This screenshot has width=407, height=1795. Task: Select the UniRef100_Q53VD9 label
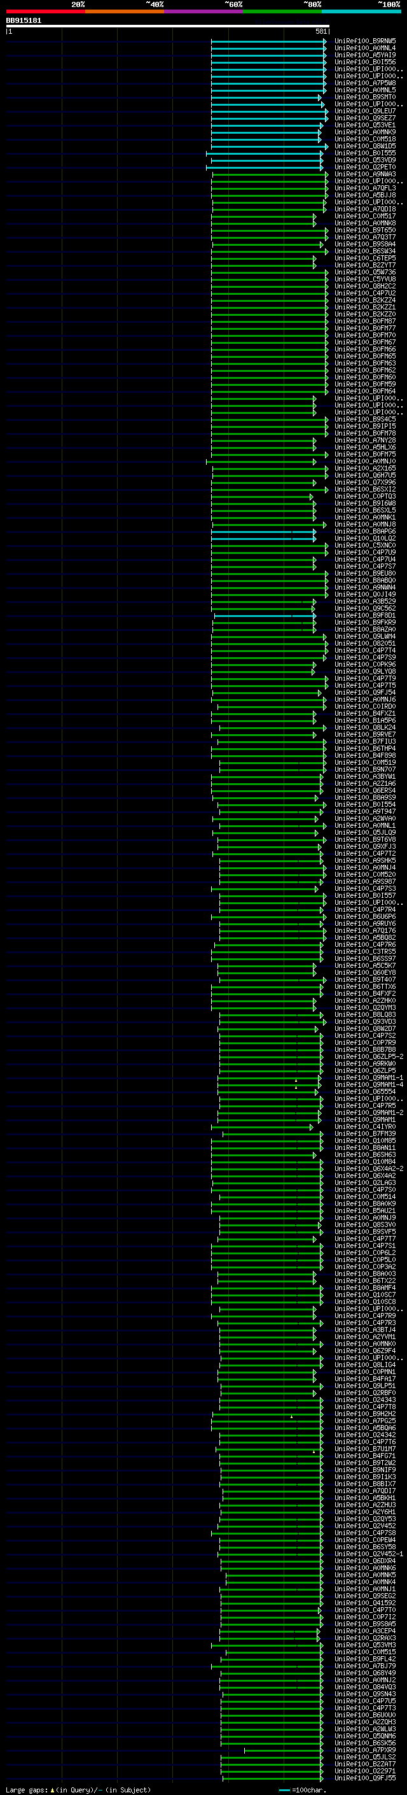click(x=365, y=160)
